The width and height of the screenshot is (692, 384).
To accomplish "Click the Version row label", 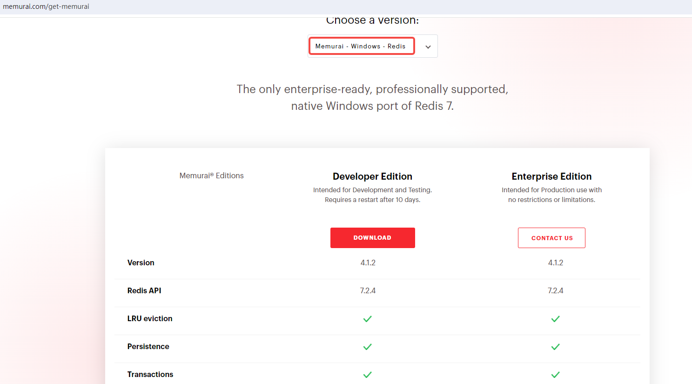I will click(x=141, y=263).
